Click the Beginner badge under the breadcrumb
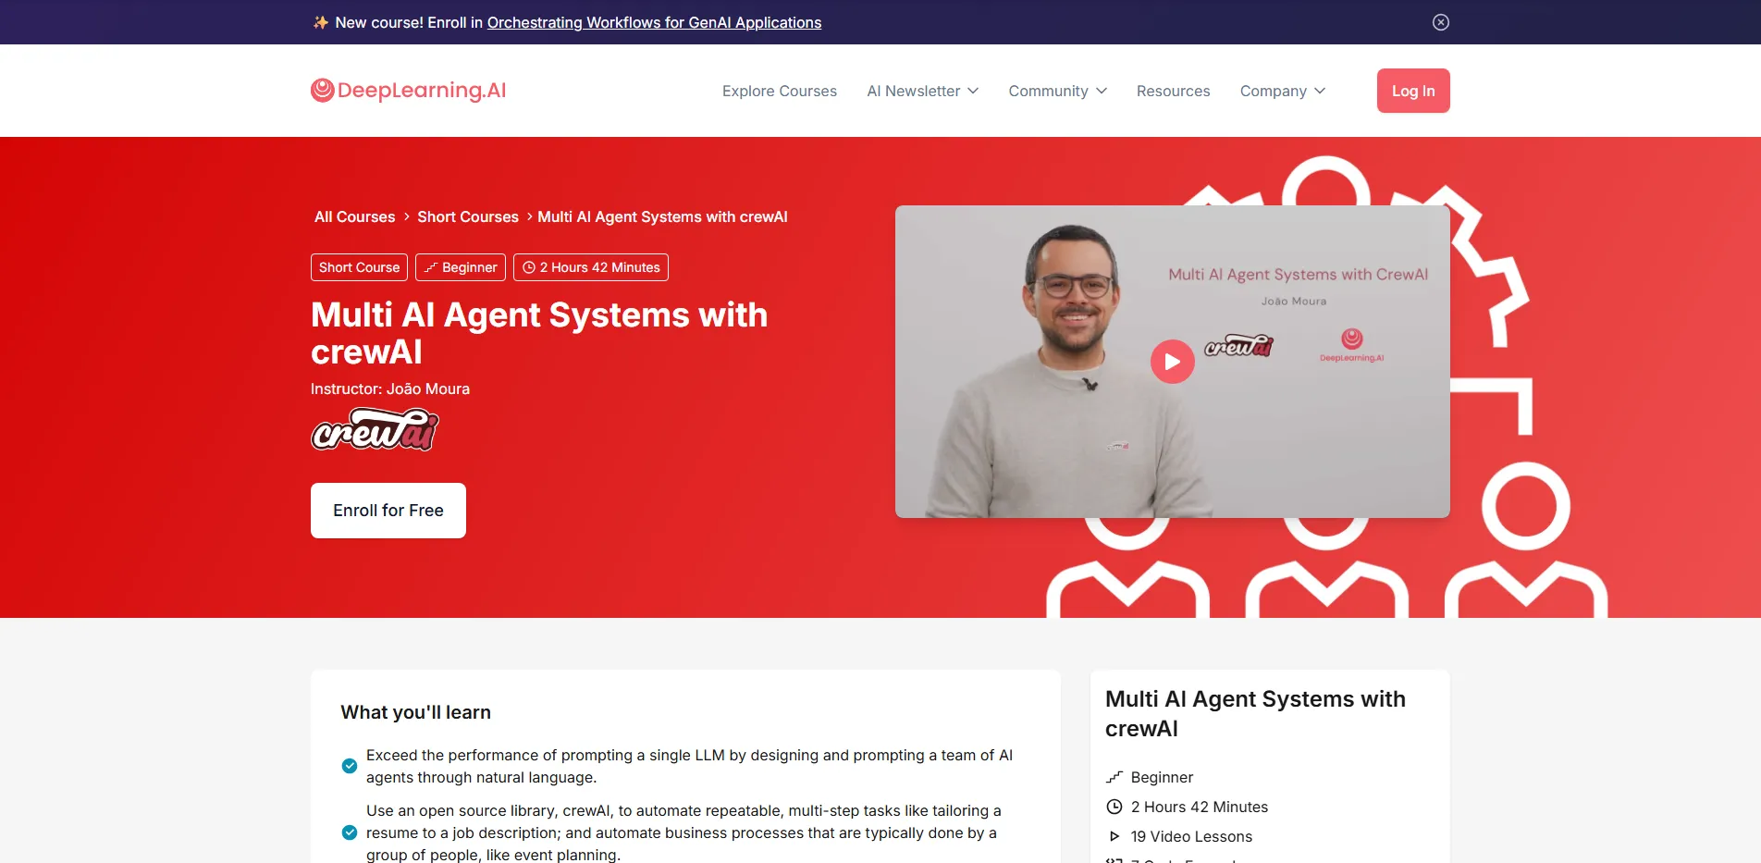The image size is (1761, 863). click(460, 266)
